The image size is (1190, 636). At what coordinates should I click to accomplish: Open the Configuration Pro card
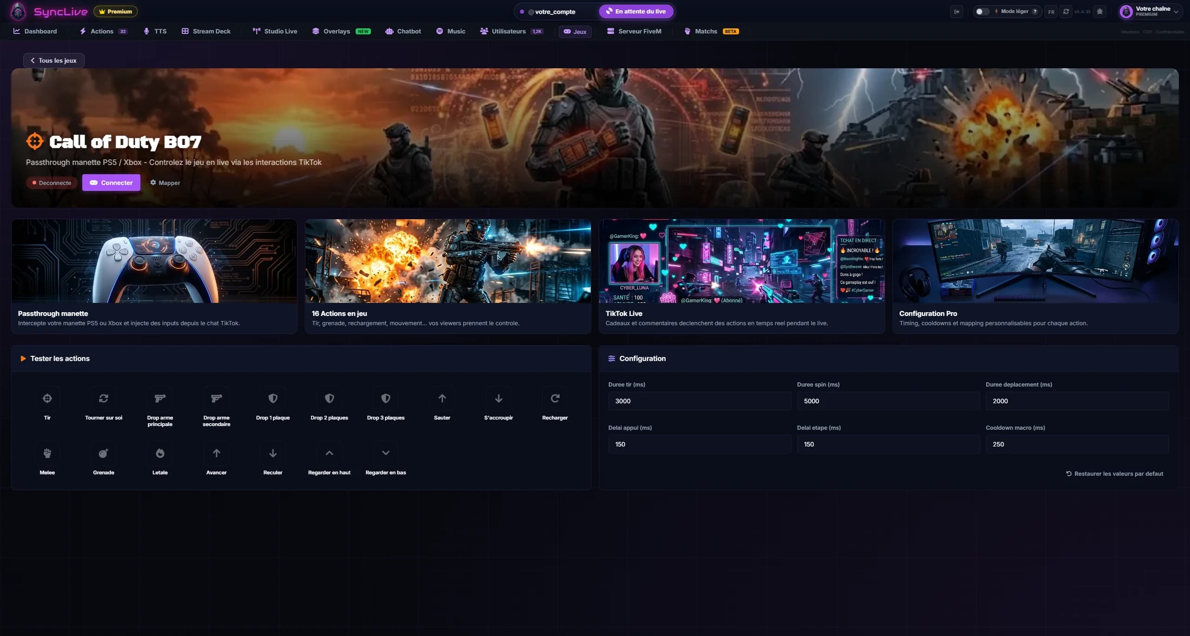(1036, 276)
